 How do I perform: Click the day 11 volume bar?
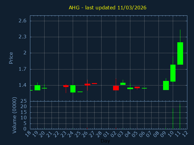(x=180, y=117)
